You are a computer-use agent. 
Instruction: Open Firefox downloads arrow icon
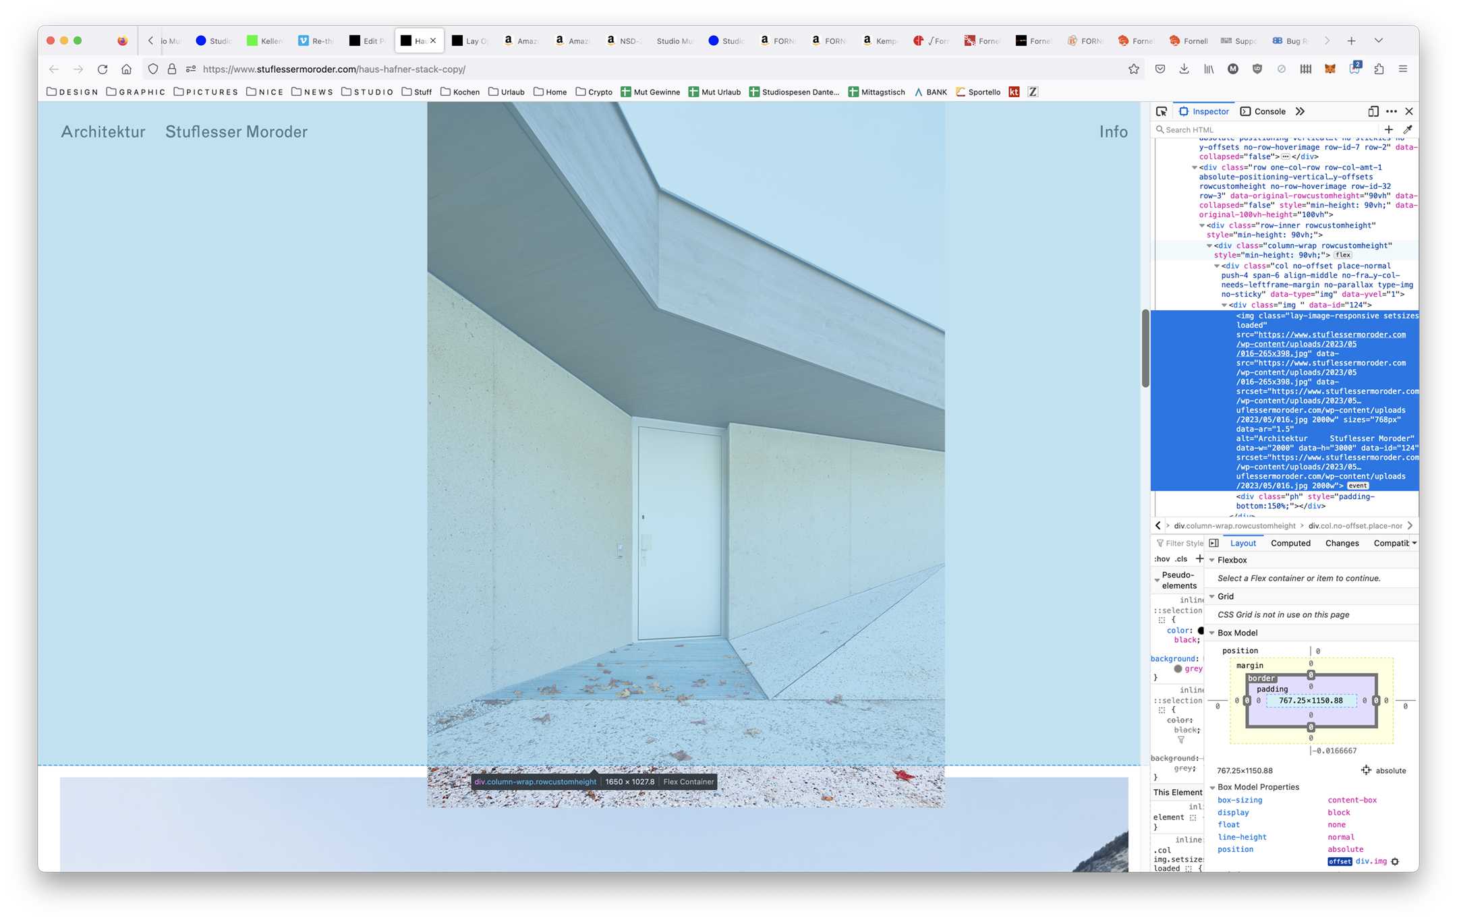point(1184,69)
